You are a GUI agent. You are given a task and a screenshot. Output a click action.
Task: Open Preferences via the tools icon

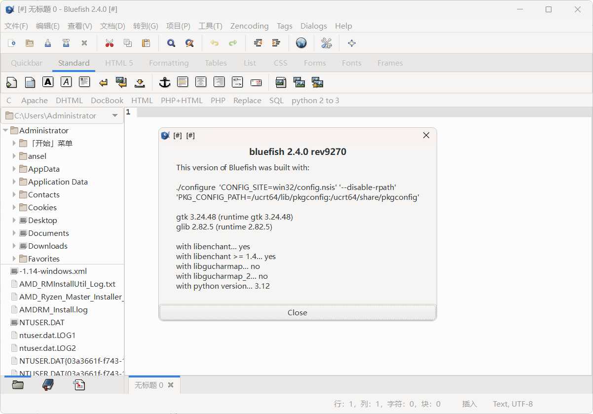coord(326,43)
